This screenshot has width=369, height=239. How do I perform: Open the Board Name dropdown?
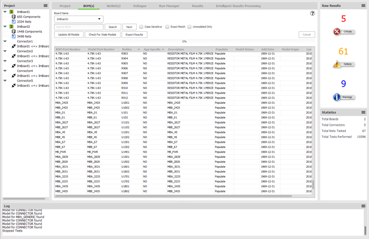click(x=79, y=19)
